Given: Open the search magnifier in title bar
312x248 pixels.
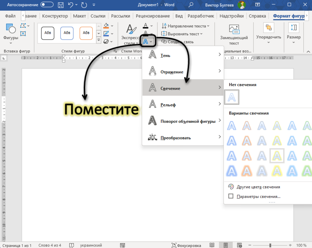Looking at the screenshot, I should click(x=191, y=5).
